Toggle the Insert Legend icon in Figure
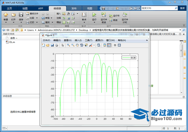This screenshot has width=188, height=132. pos(109,45)
